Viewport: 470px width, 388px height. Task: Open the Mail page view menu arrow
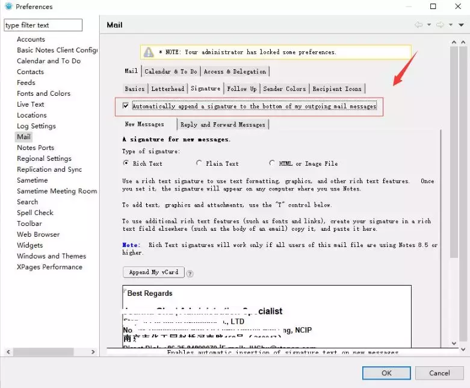point(462,25)
